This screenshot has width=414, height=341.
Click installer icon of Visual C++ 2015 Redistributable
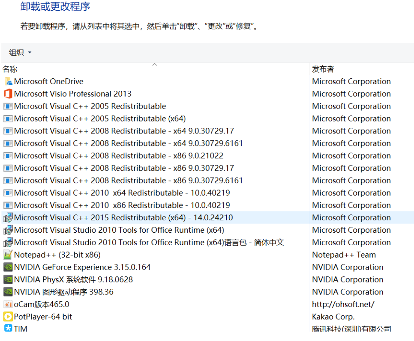(8, 218)
